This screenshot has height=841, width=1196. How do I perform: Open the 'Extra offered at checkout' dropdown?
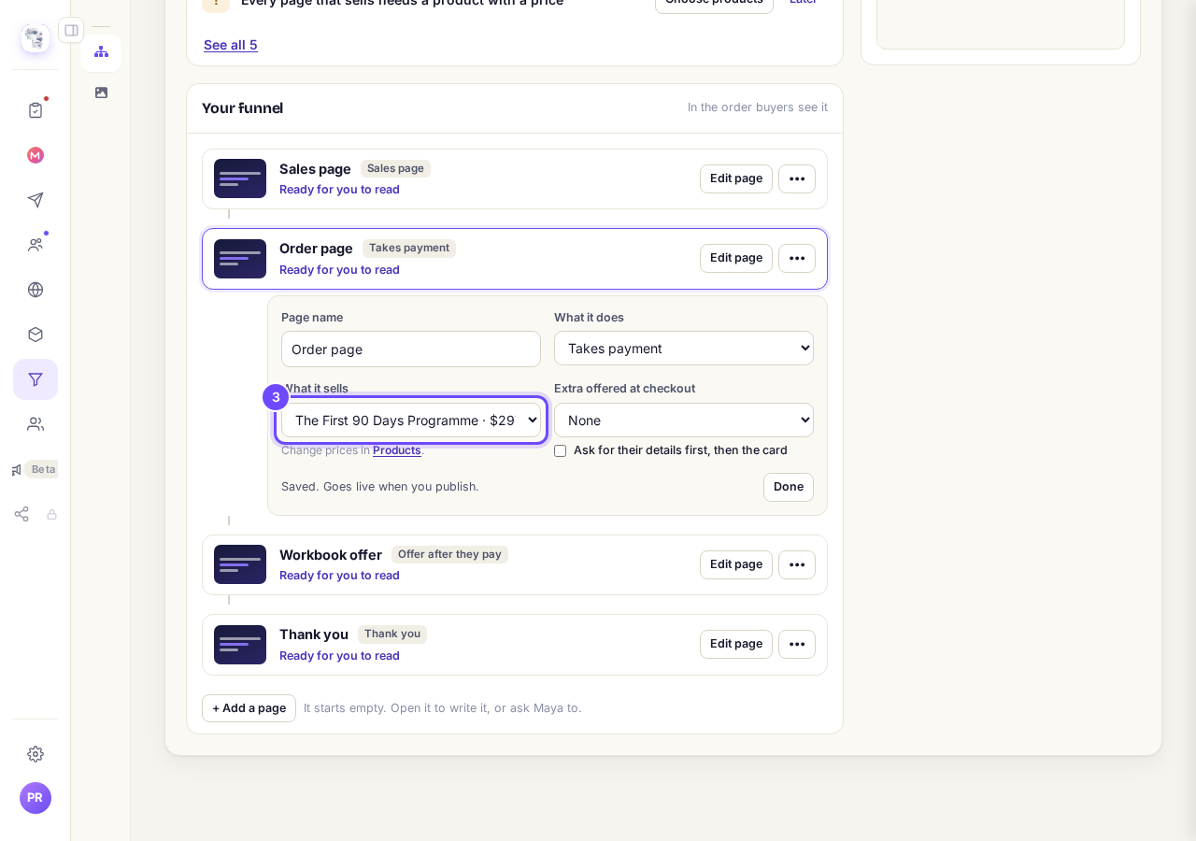tap(684, 420)
